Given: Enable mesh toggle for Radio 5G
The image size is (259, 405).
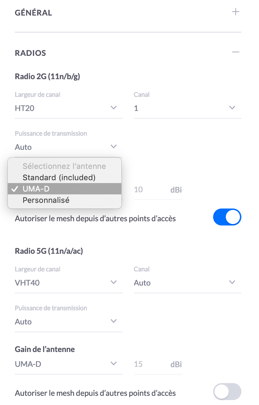Looking at the screenshot, I should click(227, 392).
